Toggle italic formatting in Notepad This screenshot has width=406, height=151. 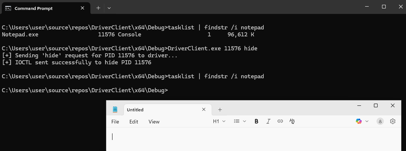tap(268, 121)
